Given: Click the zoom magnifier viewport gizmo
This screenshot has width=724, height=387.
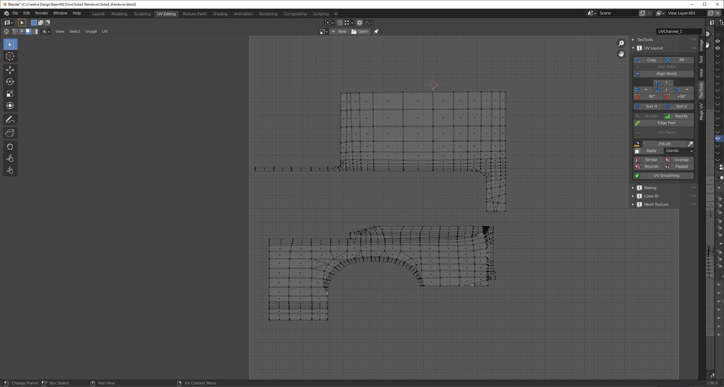Looking at the screenshot, I should [621, 43].
